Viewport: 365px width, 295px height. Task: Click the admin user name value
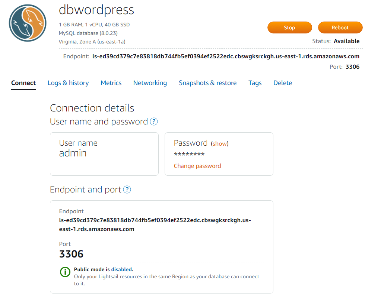point(73,153)
